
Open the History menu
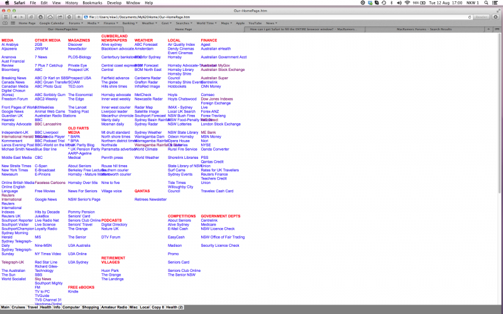pos(72,3)
